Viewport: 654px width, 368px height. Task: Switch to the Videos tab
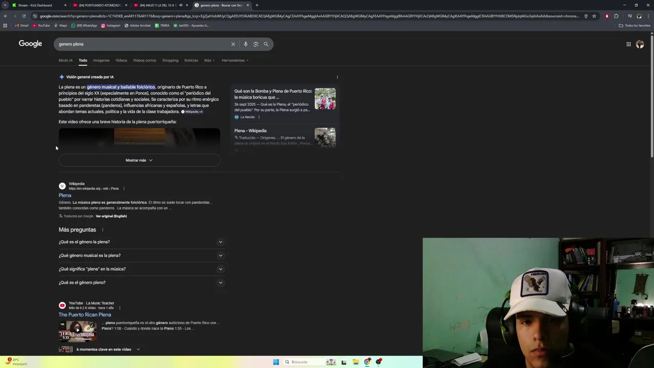[x=121, y=60]
